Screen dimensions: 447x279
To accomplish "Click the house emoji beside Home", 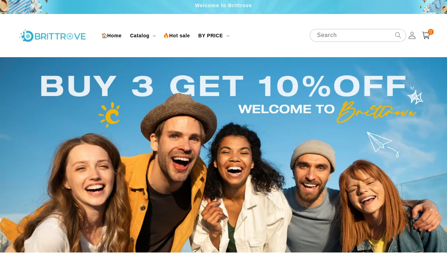I will click(x=104, y=36).
